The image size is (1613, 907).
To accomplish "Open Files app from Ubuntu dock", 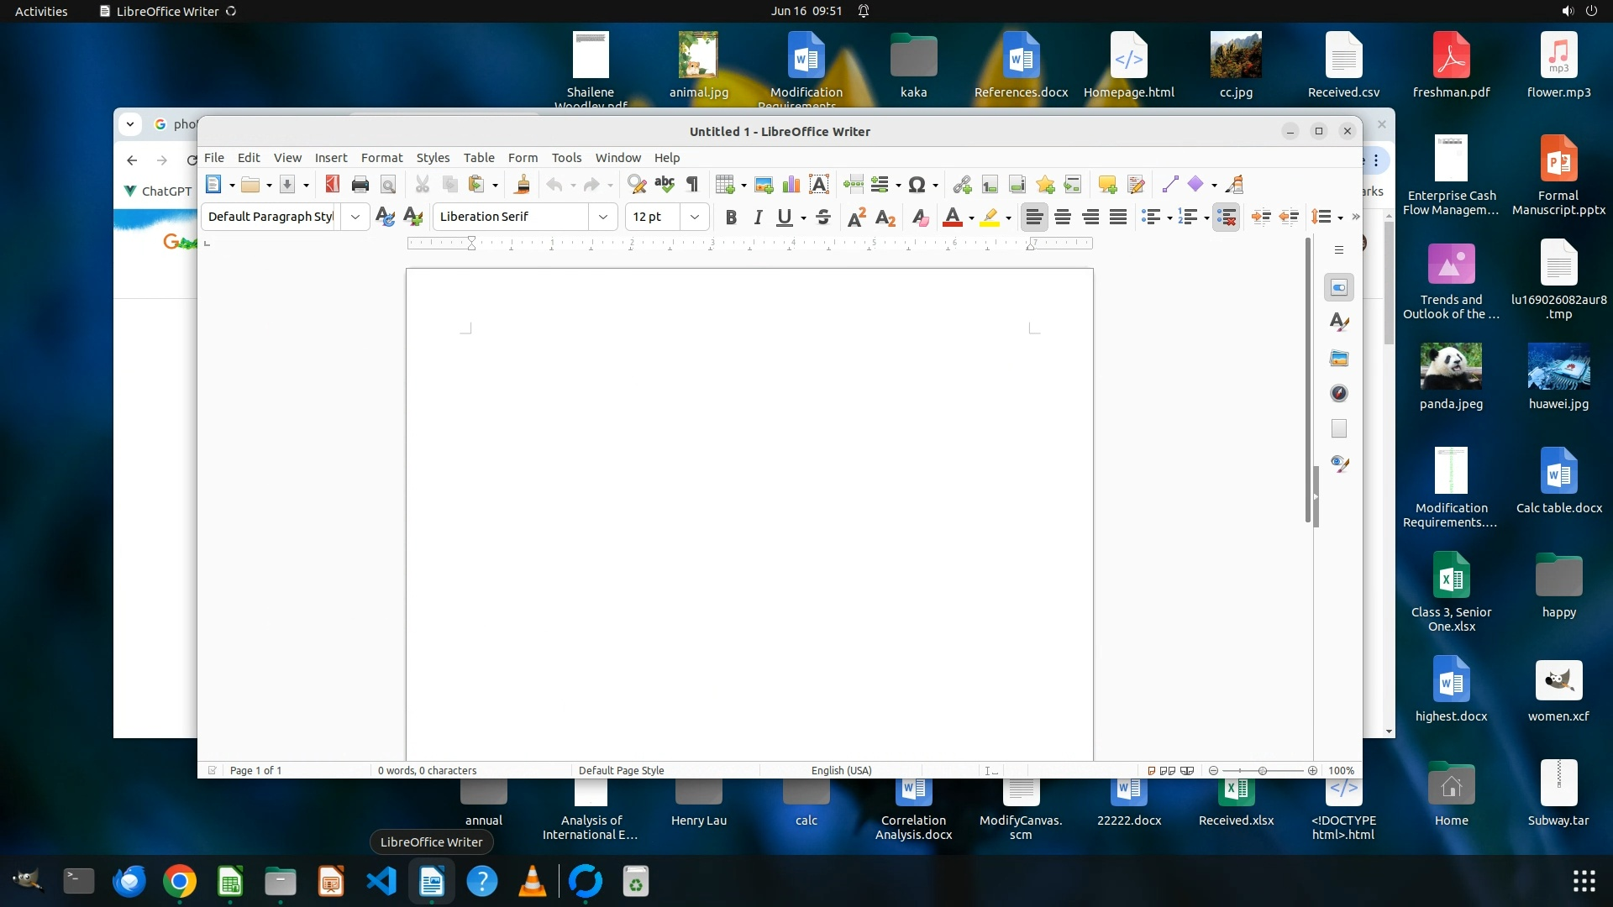I will point(280,882).
